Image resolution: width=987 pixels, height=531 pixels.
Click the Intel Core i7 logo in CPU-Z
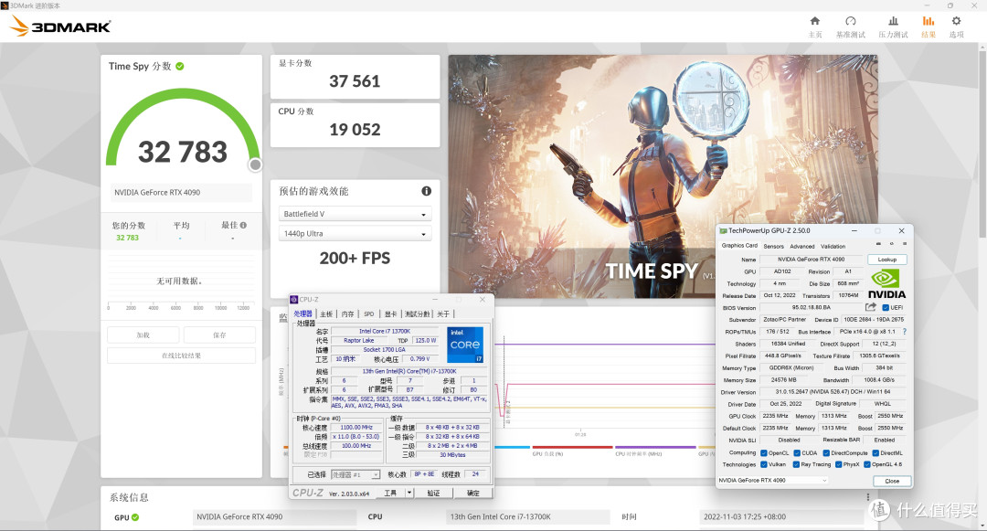coord(465,345)
